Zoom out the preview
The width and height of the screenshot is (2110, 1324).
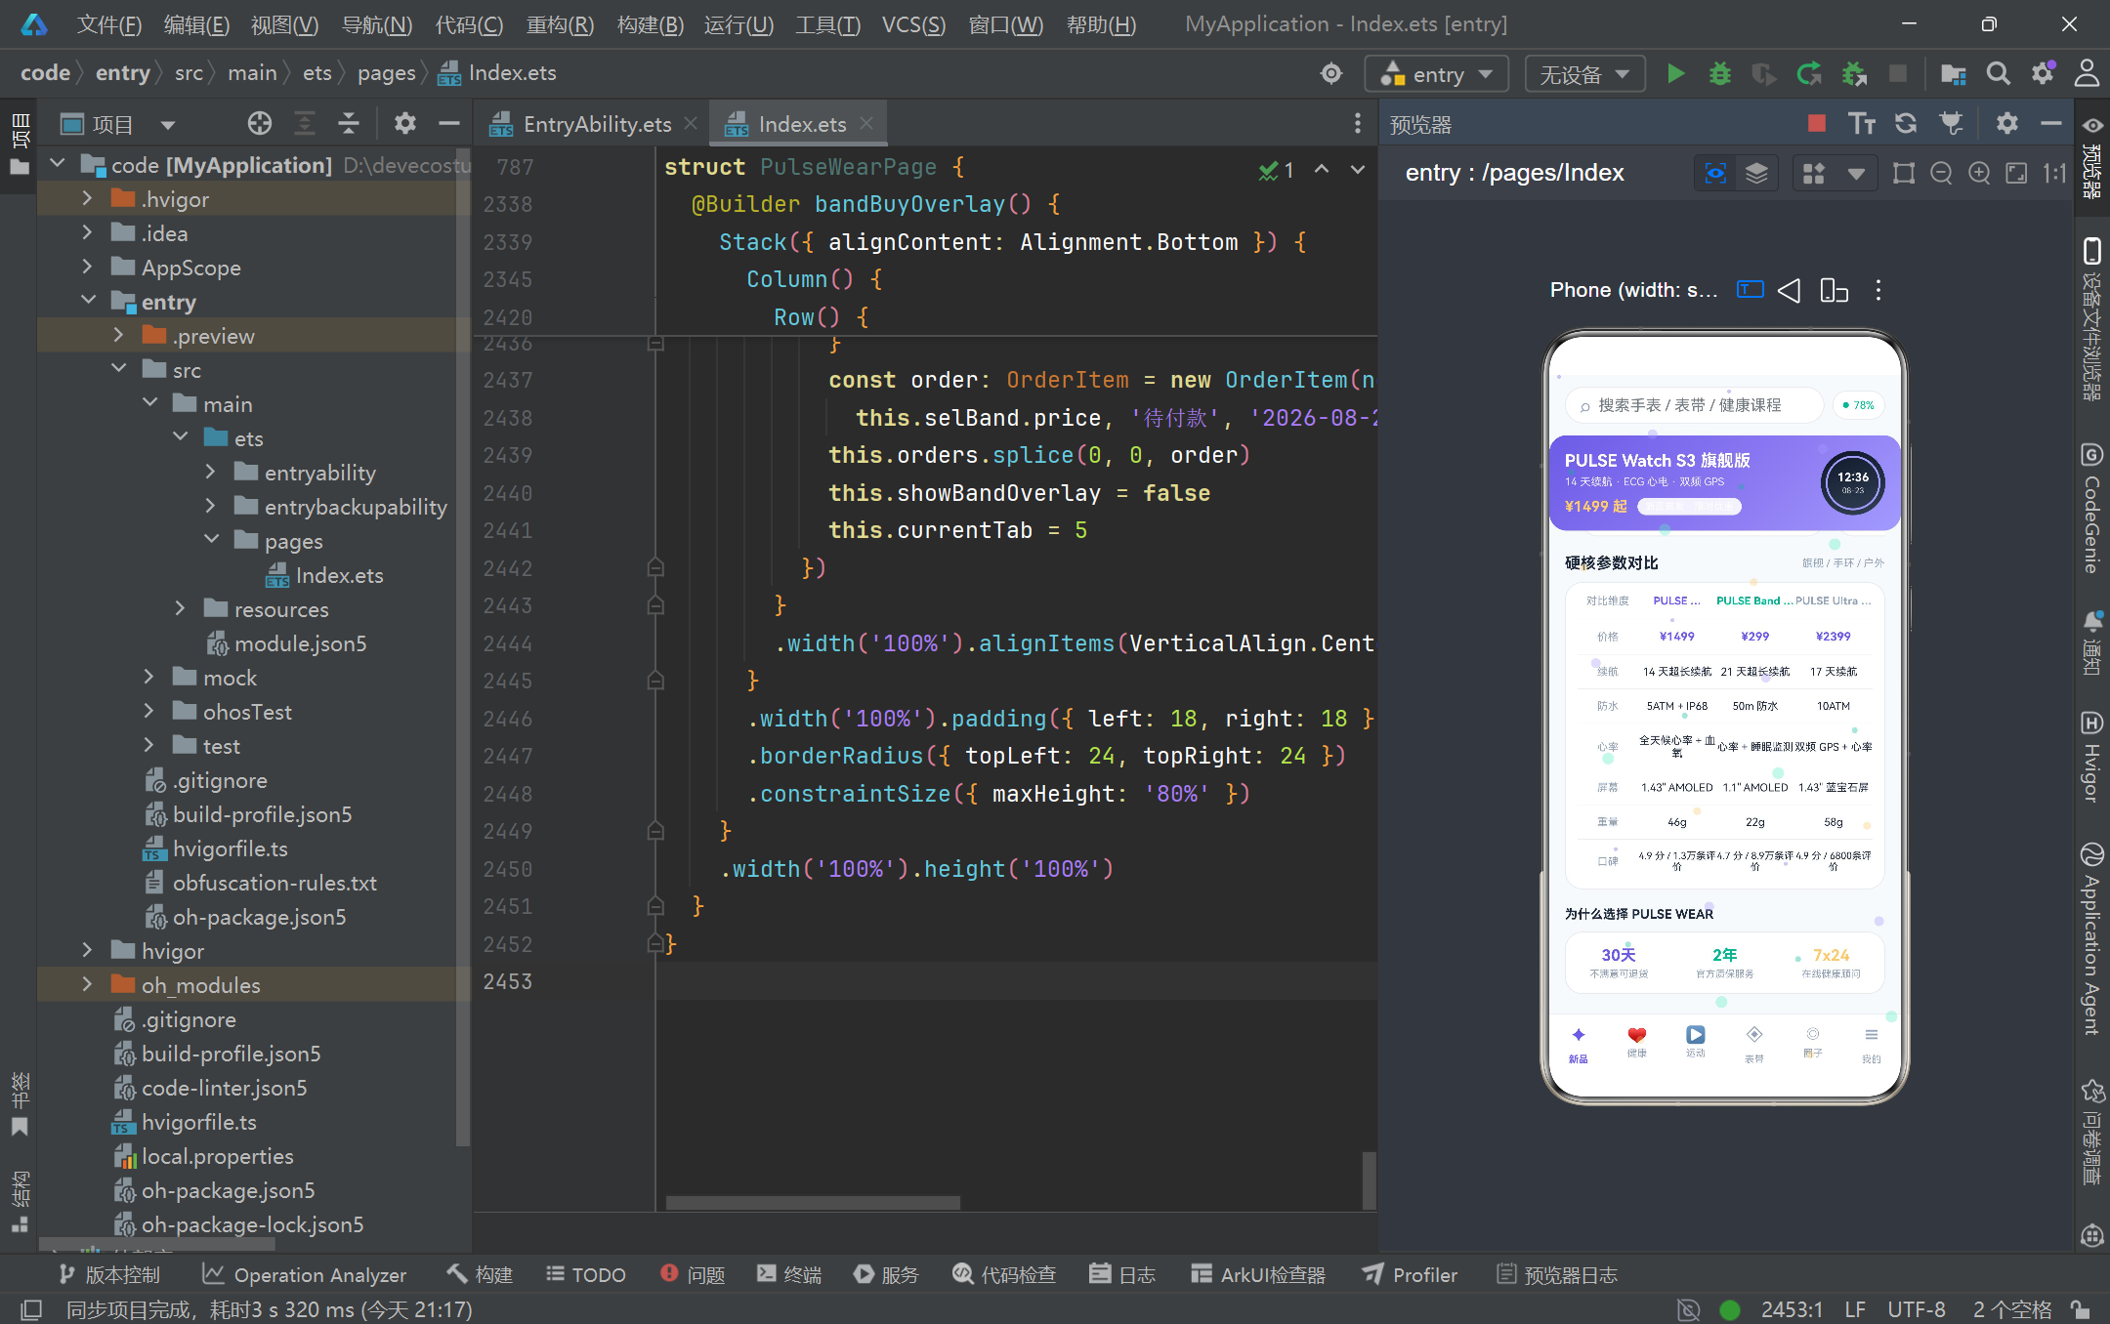point(1941,174)
